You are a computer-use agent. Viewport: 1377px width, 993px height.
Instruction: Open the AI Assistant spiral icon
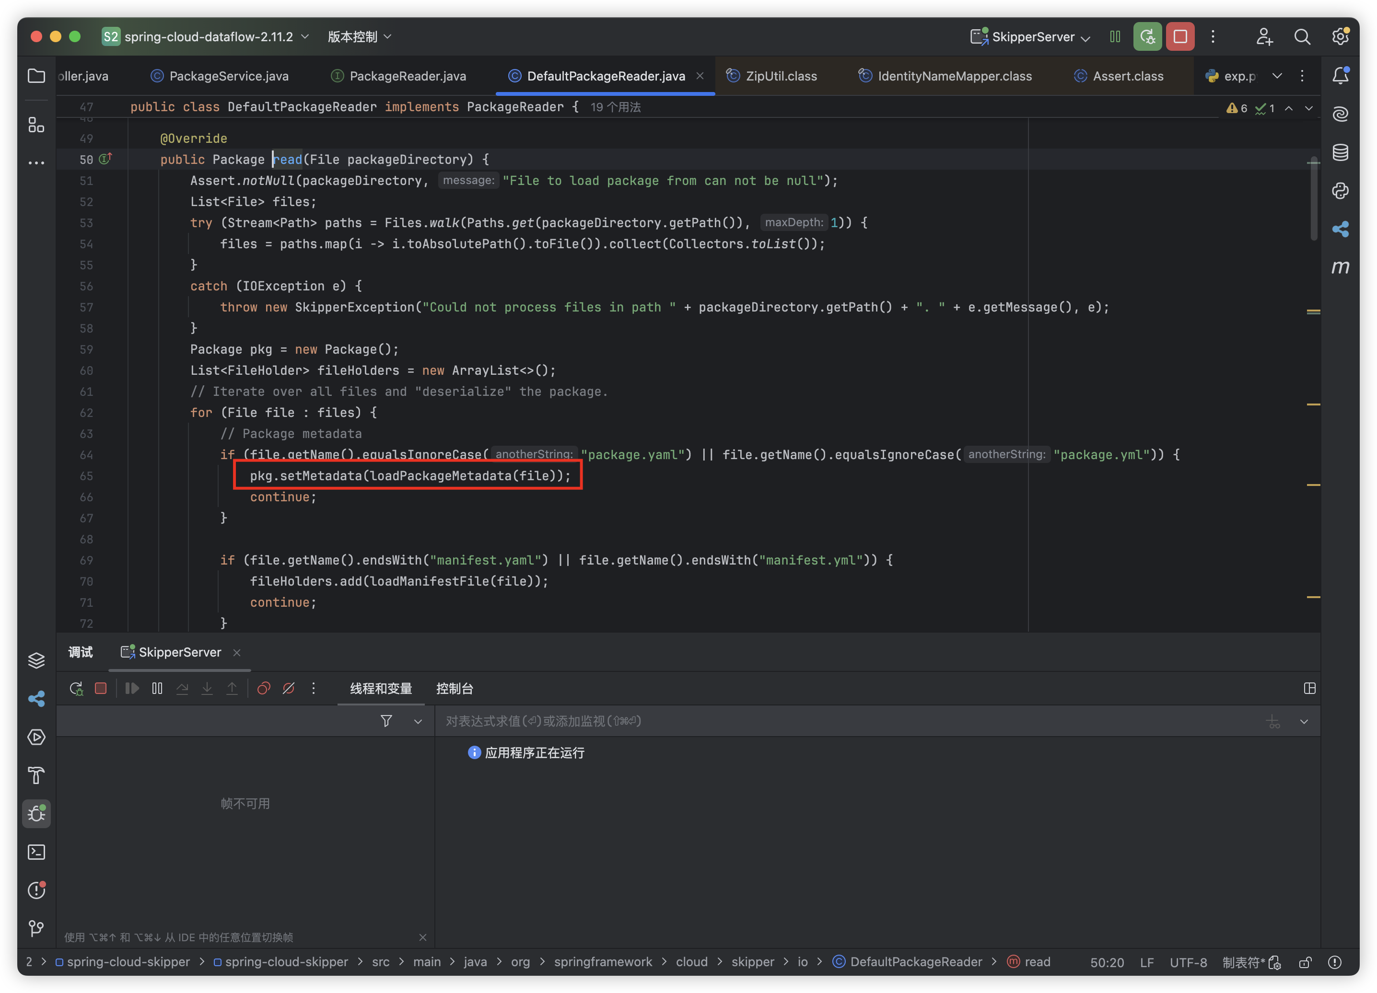pyautogui.click(x=1341, y=114)
